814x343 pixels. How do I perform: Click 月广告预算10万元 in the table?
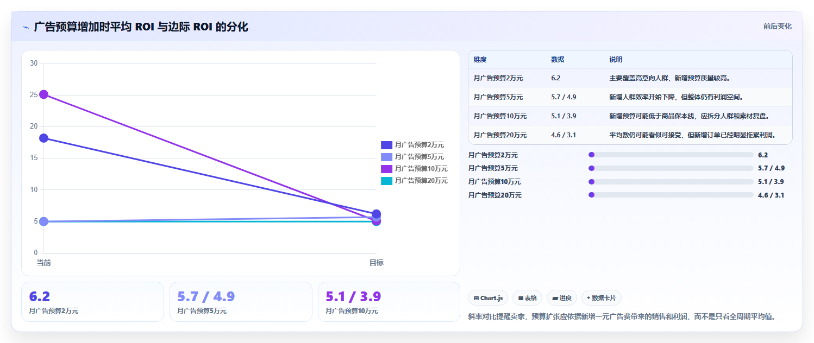coord(500,116)
